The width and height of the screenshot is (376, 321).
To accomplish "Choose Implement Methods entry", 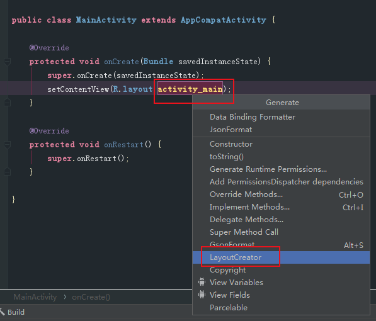I will [281, 207].
